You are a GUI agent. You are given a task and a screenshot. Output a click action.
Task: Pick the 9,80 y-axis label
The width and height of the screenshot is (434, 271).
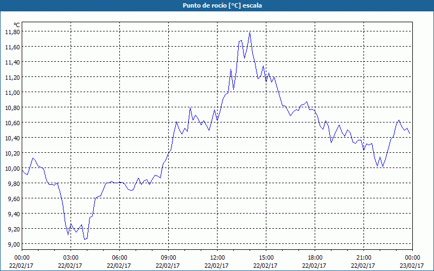14,184
